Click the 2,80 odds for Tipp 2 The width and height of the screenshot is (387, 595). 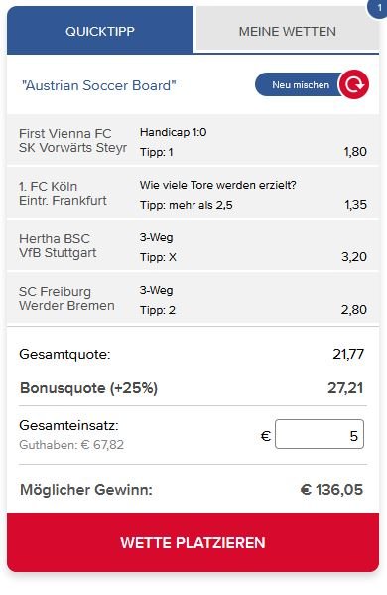pyautogui.click(x=353, y=310)
